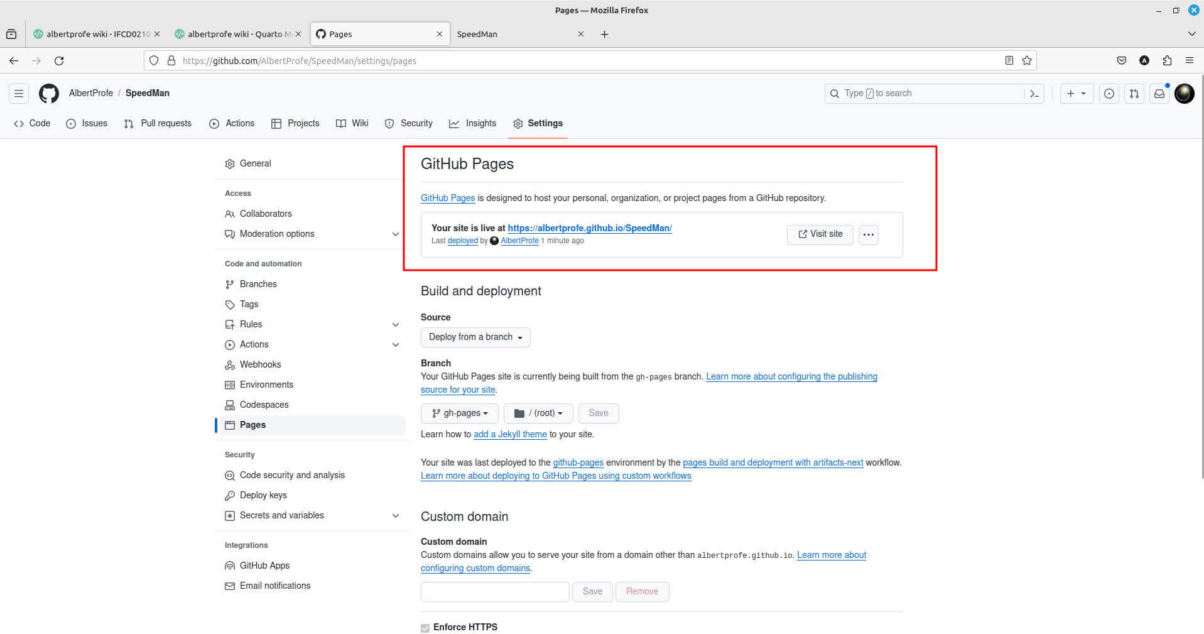1204x634 pixels.
Task: Open the Issues repository tab
Action: tap(87, 124)
